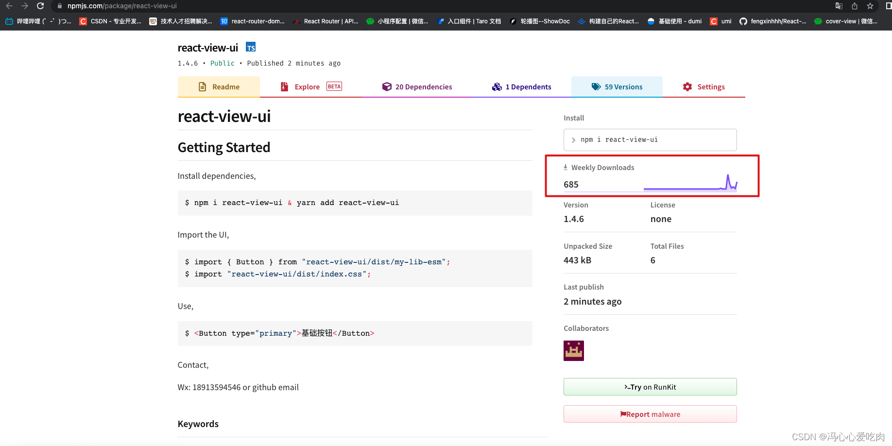Click the yarn add install code block
Viewport: 892px width, 446px height.
(355, 203)
